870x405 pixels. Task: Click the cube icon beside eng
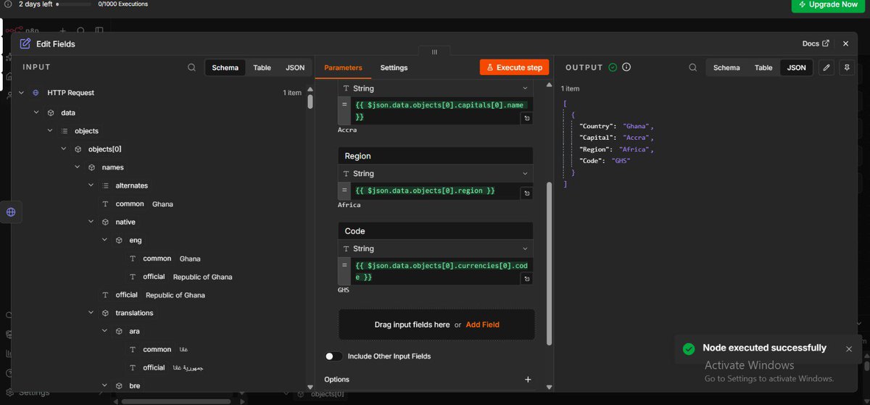[x=119, y=241]
